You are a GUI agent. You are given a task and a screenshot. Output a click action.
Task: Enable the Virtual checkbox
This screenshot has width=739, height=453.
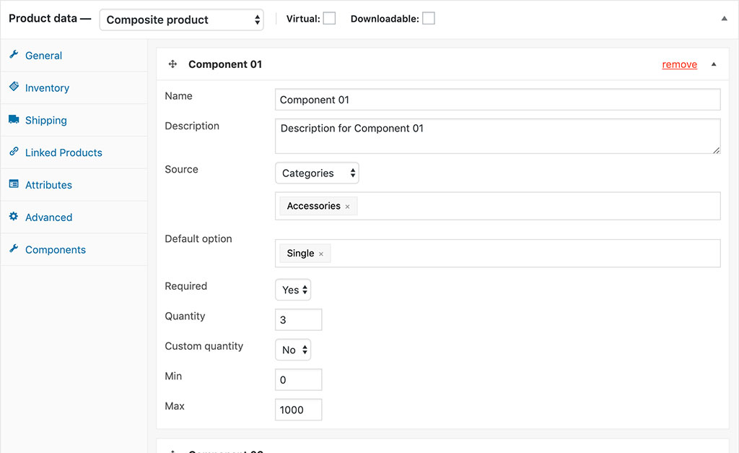coord(329,19)
